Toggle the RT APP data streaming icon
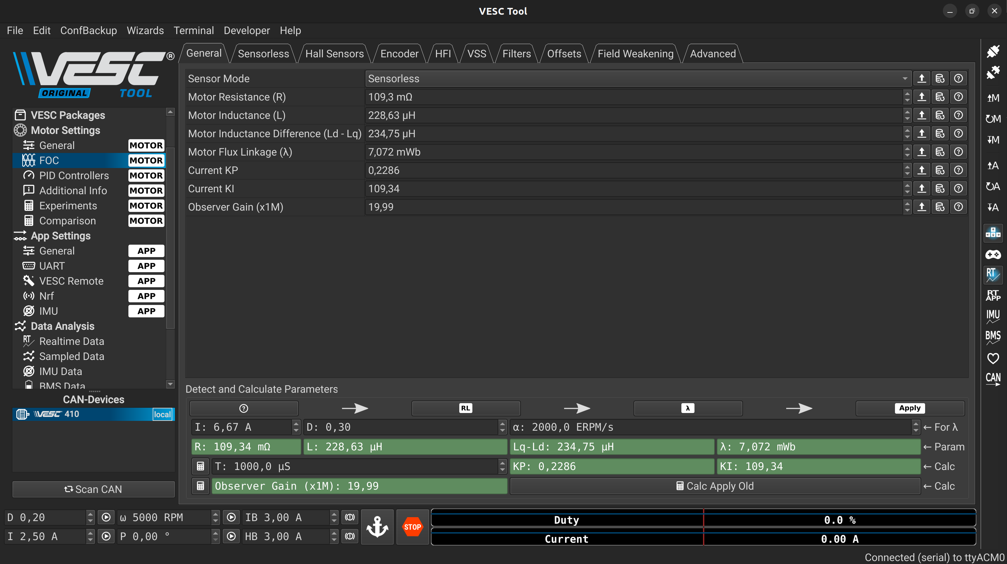1007x564 pixels. click(x=993, y=295)
